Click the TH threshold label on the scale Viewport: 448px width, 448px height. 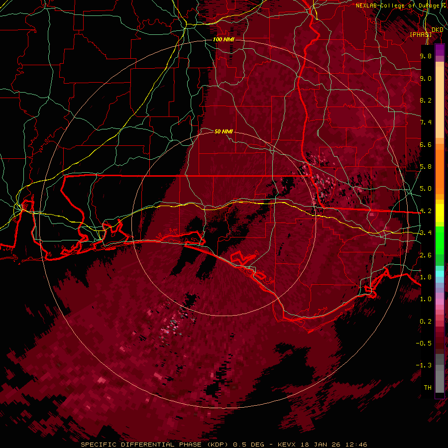[x=428, y=388]
